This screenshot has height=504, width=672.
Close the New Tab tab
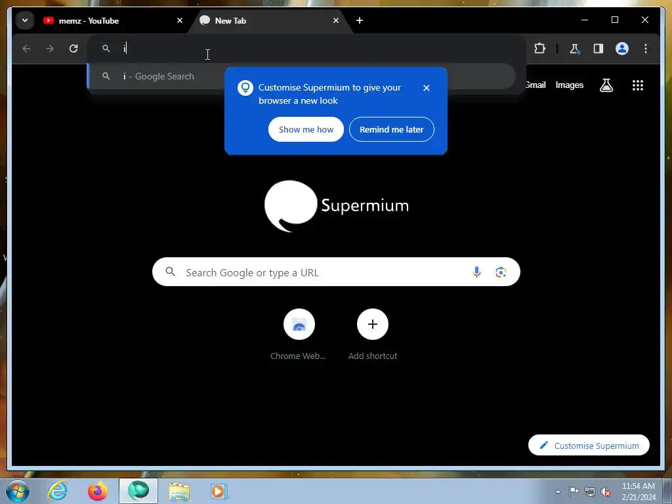[x=336, y=20]
